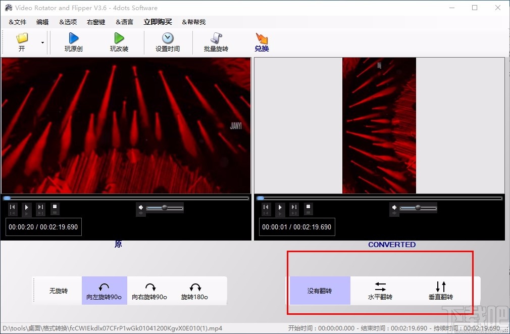
Task: Stop playback of the original video
Action: coord(55,208)
